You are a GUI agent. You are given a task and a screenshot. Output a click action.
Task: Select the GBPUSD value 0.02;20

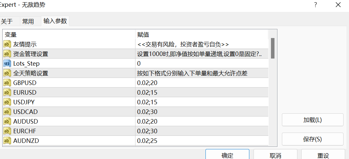[x=147, y=83]
